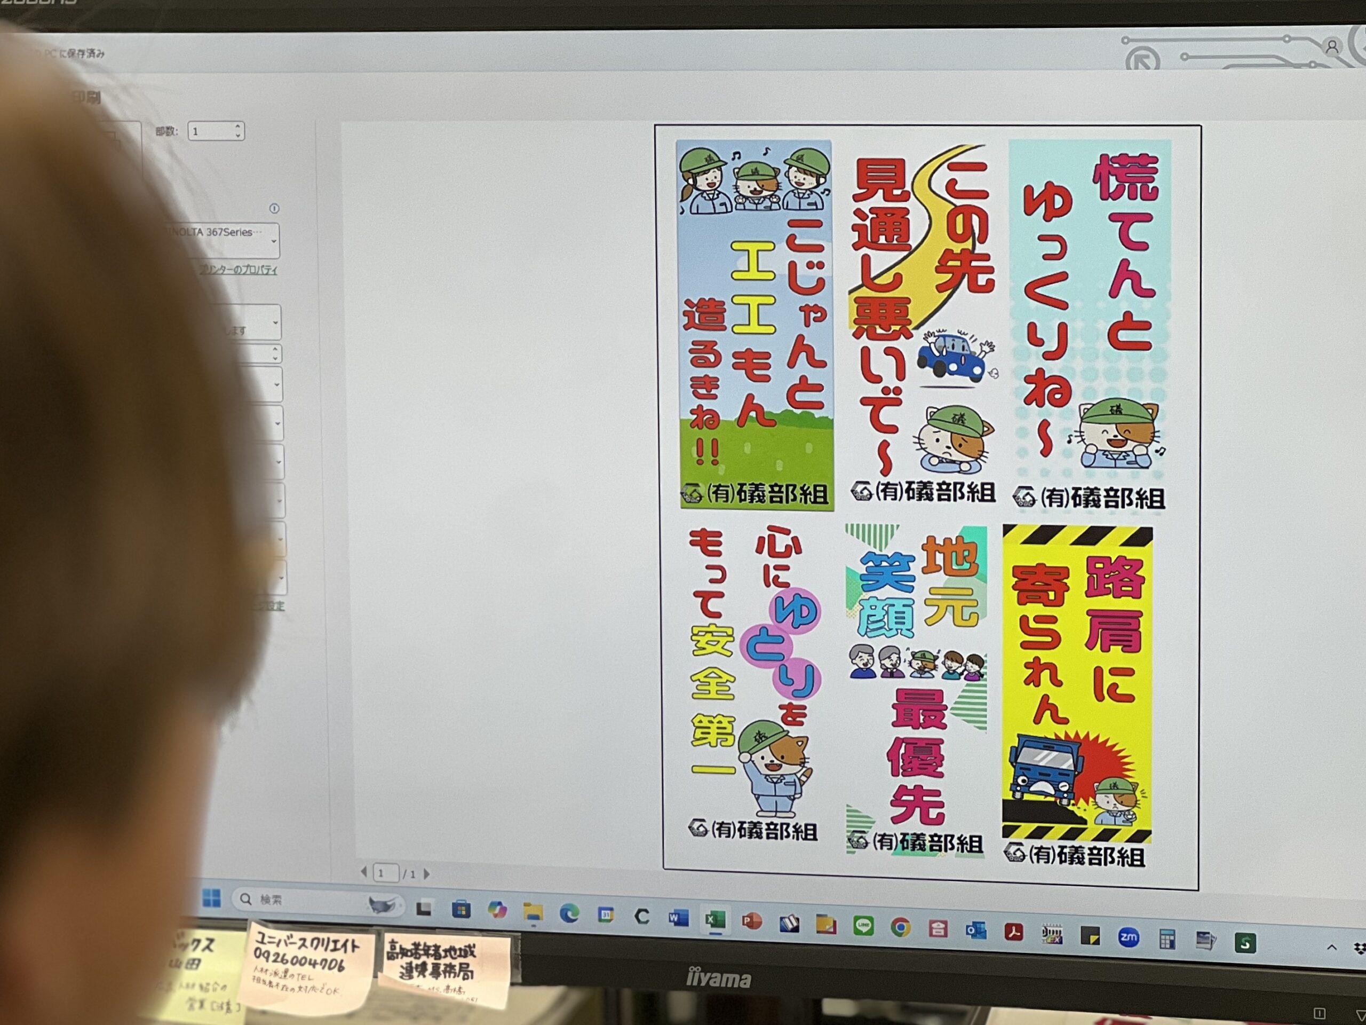This screenshot has width=1366, height=1025.
Task: Open the green S icon app
Action: (x=1245, y=943)
